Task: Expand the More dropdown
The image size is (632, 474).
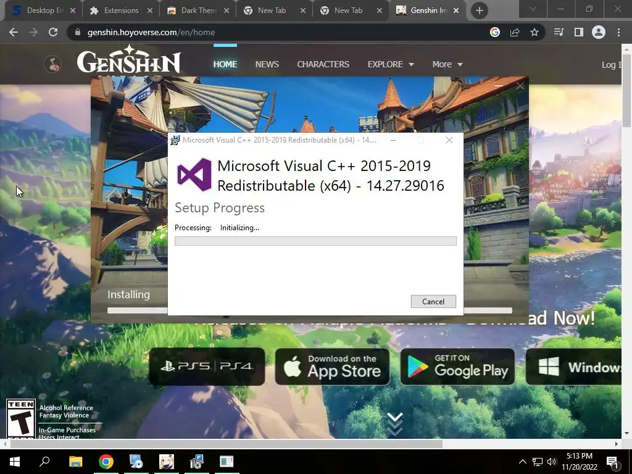Action: (x=447, y=64)
